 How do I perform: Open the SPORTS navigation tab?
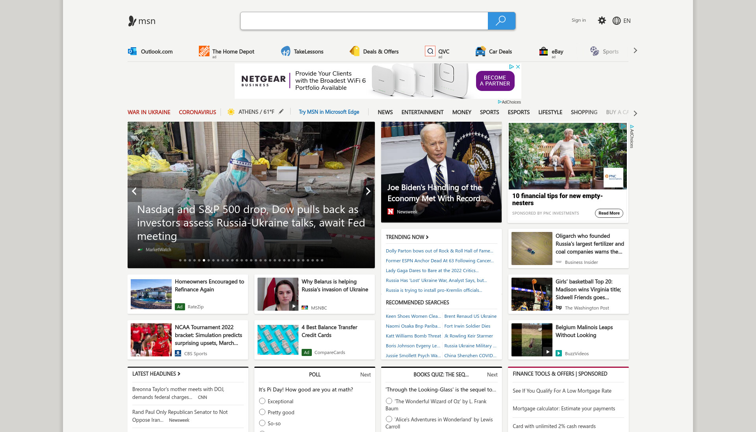489,112
